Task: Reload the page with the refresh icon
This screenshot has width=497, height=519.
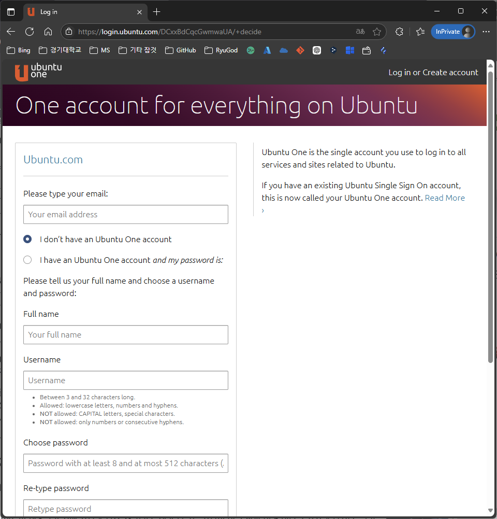Action: point(30,32)
